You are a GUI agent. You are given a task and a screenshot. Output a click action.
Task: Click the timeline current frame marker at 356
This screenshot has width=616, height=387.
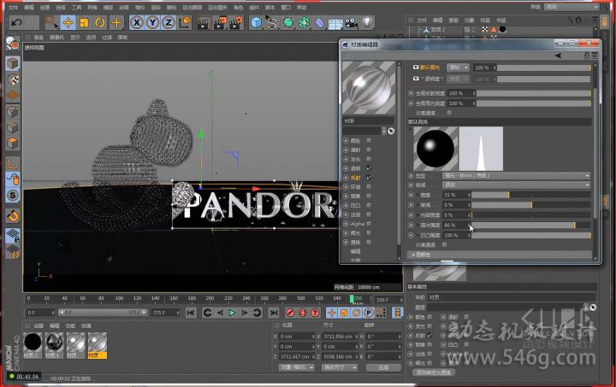click(x=352, y=299)
